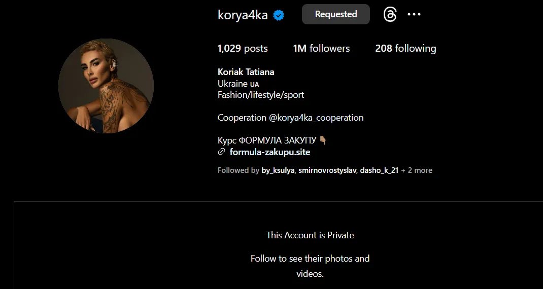Click the 'This Account is Private' message
543x289 pixels.
[310, 235]
